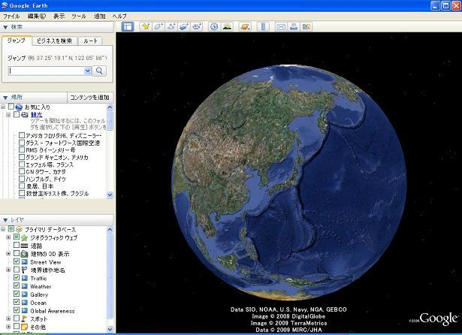Expand the 建物の 3D 表示 node
Image resolution: width=462 pixels, height=335 pixels.
pos(8,253)
